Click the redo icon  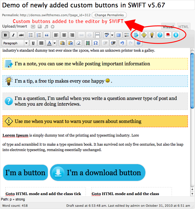point(131,43)
